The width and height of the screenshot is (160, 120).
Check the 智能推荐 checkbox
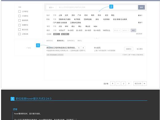19,20
